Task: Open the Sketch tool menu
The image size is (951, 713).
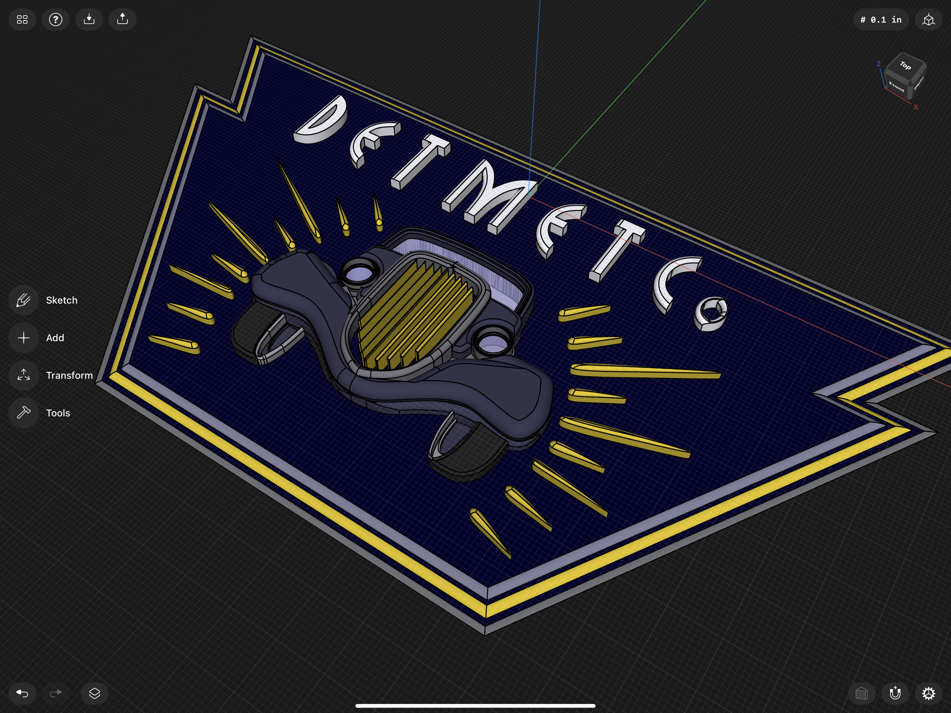Action: click(24, 300)
